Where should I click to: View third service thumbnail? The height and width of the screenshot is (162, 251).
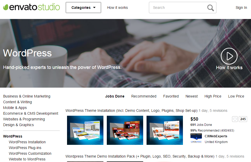[x=164, y=130]
